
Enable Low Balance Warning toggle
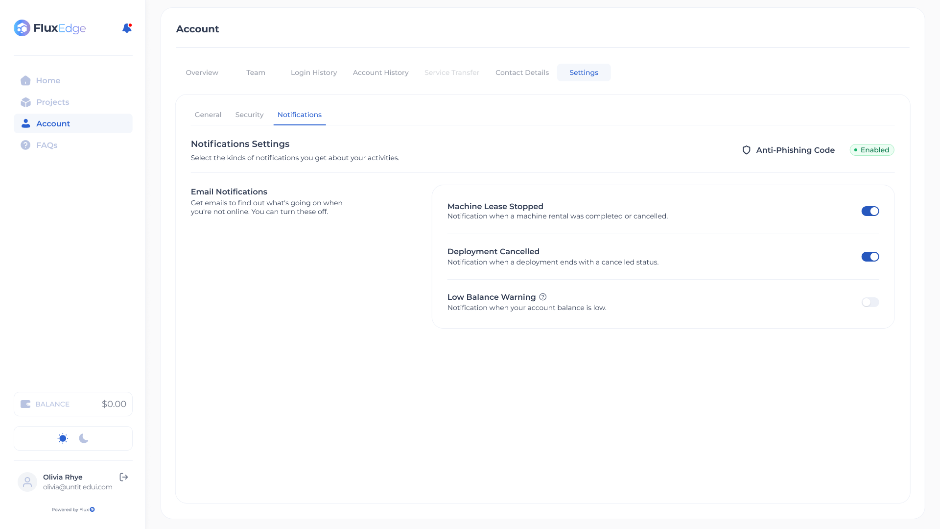870,302
